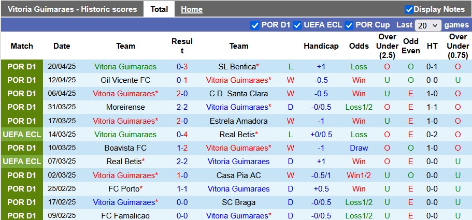Uncheck the UEFA ECL filter checkbox
472x220 pixels.
[x=297, y=25]
